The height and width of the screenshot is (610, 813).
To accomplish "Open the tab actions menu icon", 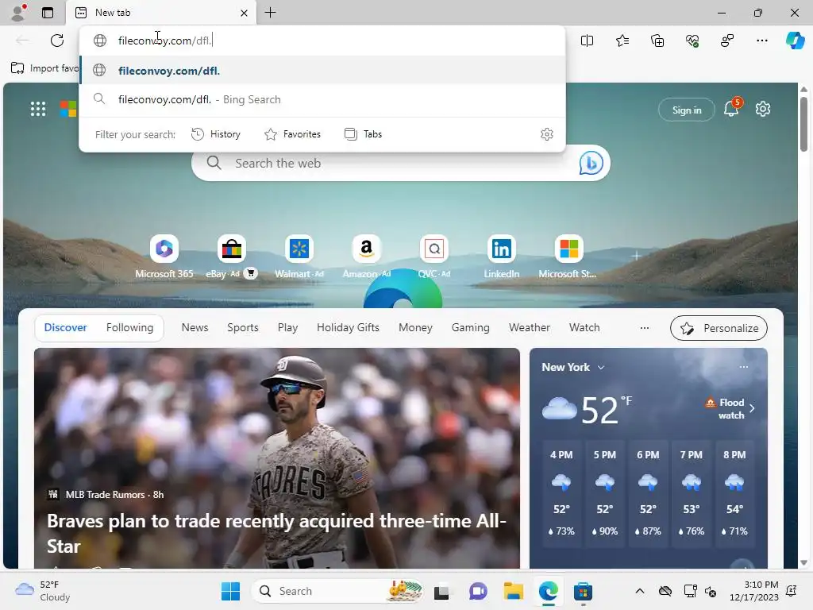I will pos(48,13).
